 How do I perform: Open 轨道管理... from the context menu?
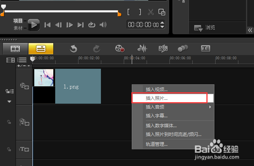coord(173,144)
